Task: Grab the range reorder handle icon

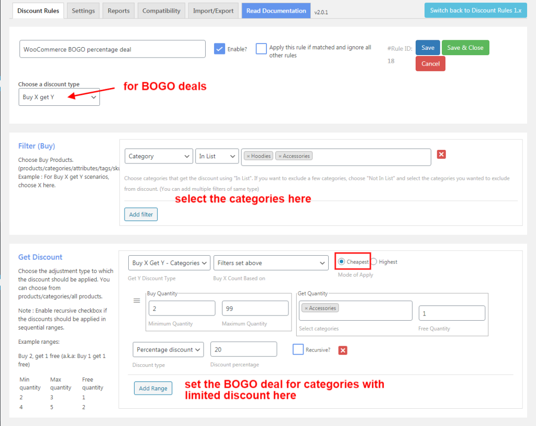Action: pos(137,301)
